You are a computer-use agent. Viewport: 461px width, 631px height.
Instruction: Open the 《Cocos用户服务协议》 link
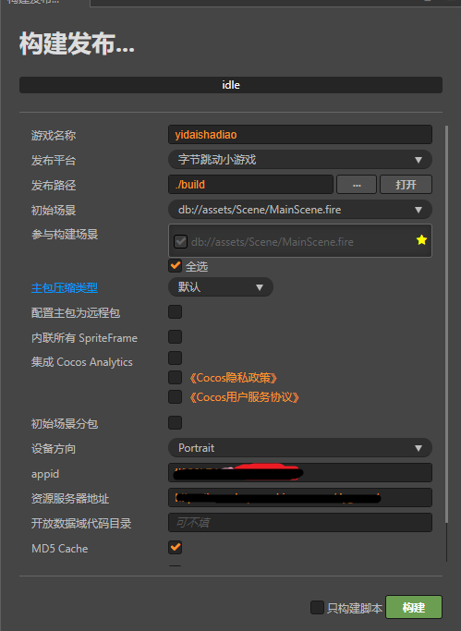coord(244,397)
